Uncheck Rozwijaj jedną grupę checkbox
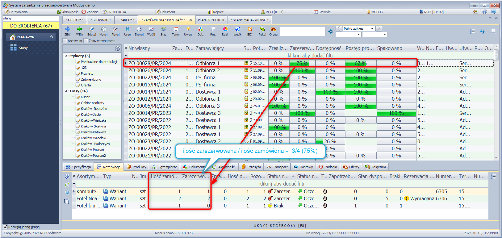 click(5, 227)
